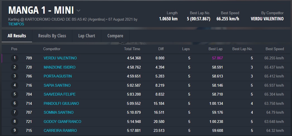View SAPIA SANTINO's details
Image resolution: width=292 pixels, height=136 pixels.
57,85
